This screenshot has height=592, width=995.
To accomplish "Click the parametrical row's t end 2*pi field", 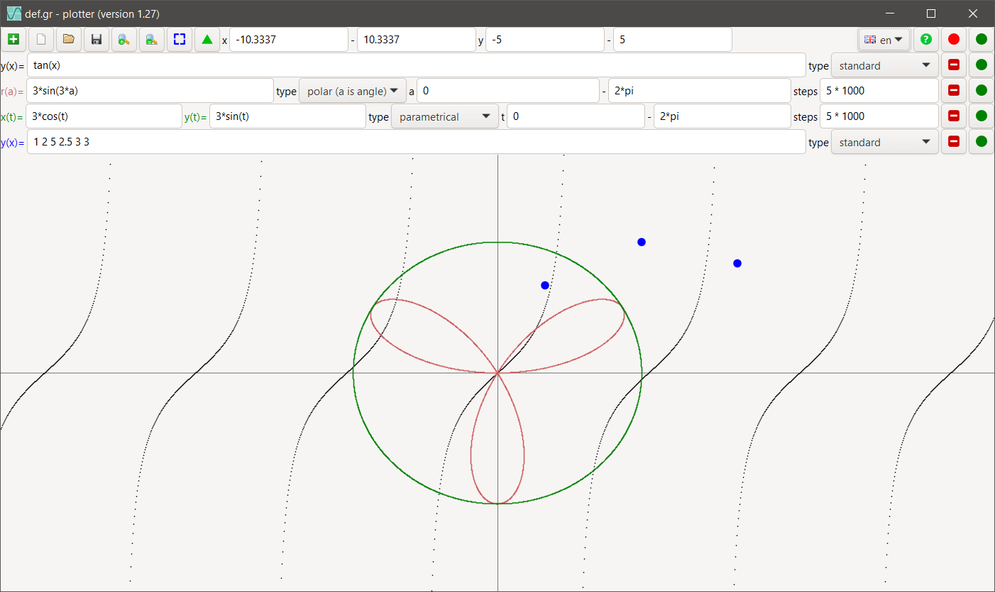I will tap(722, 116).
